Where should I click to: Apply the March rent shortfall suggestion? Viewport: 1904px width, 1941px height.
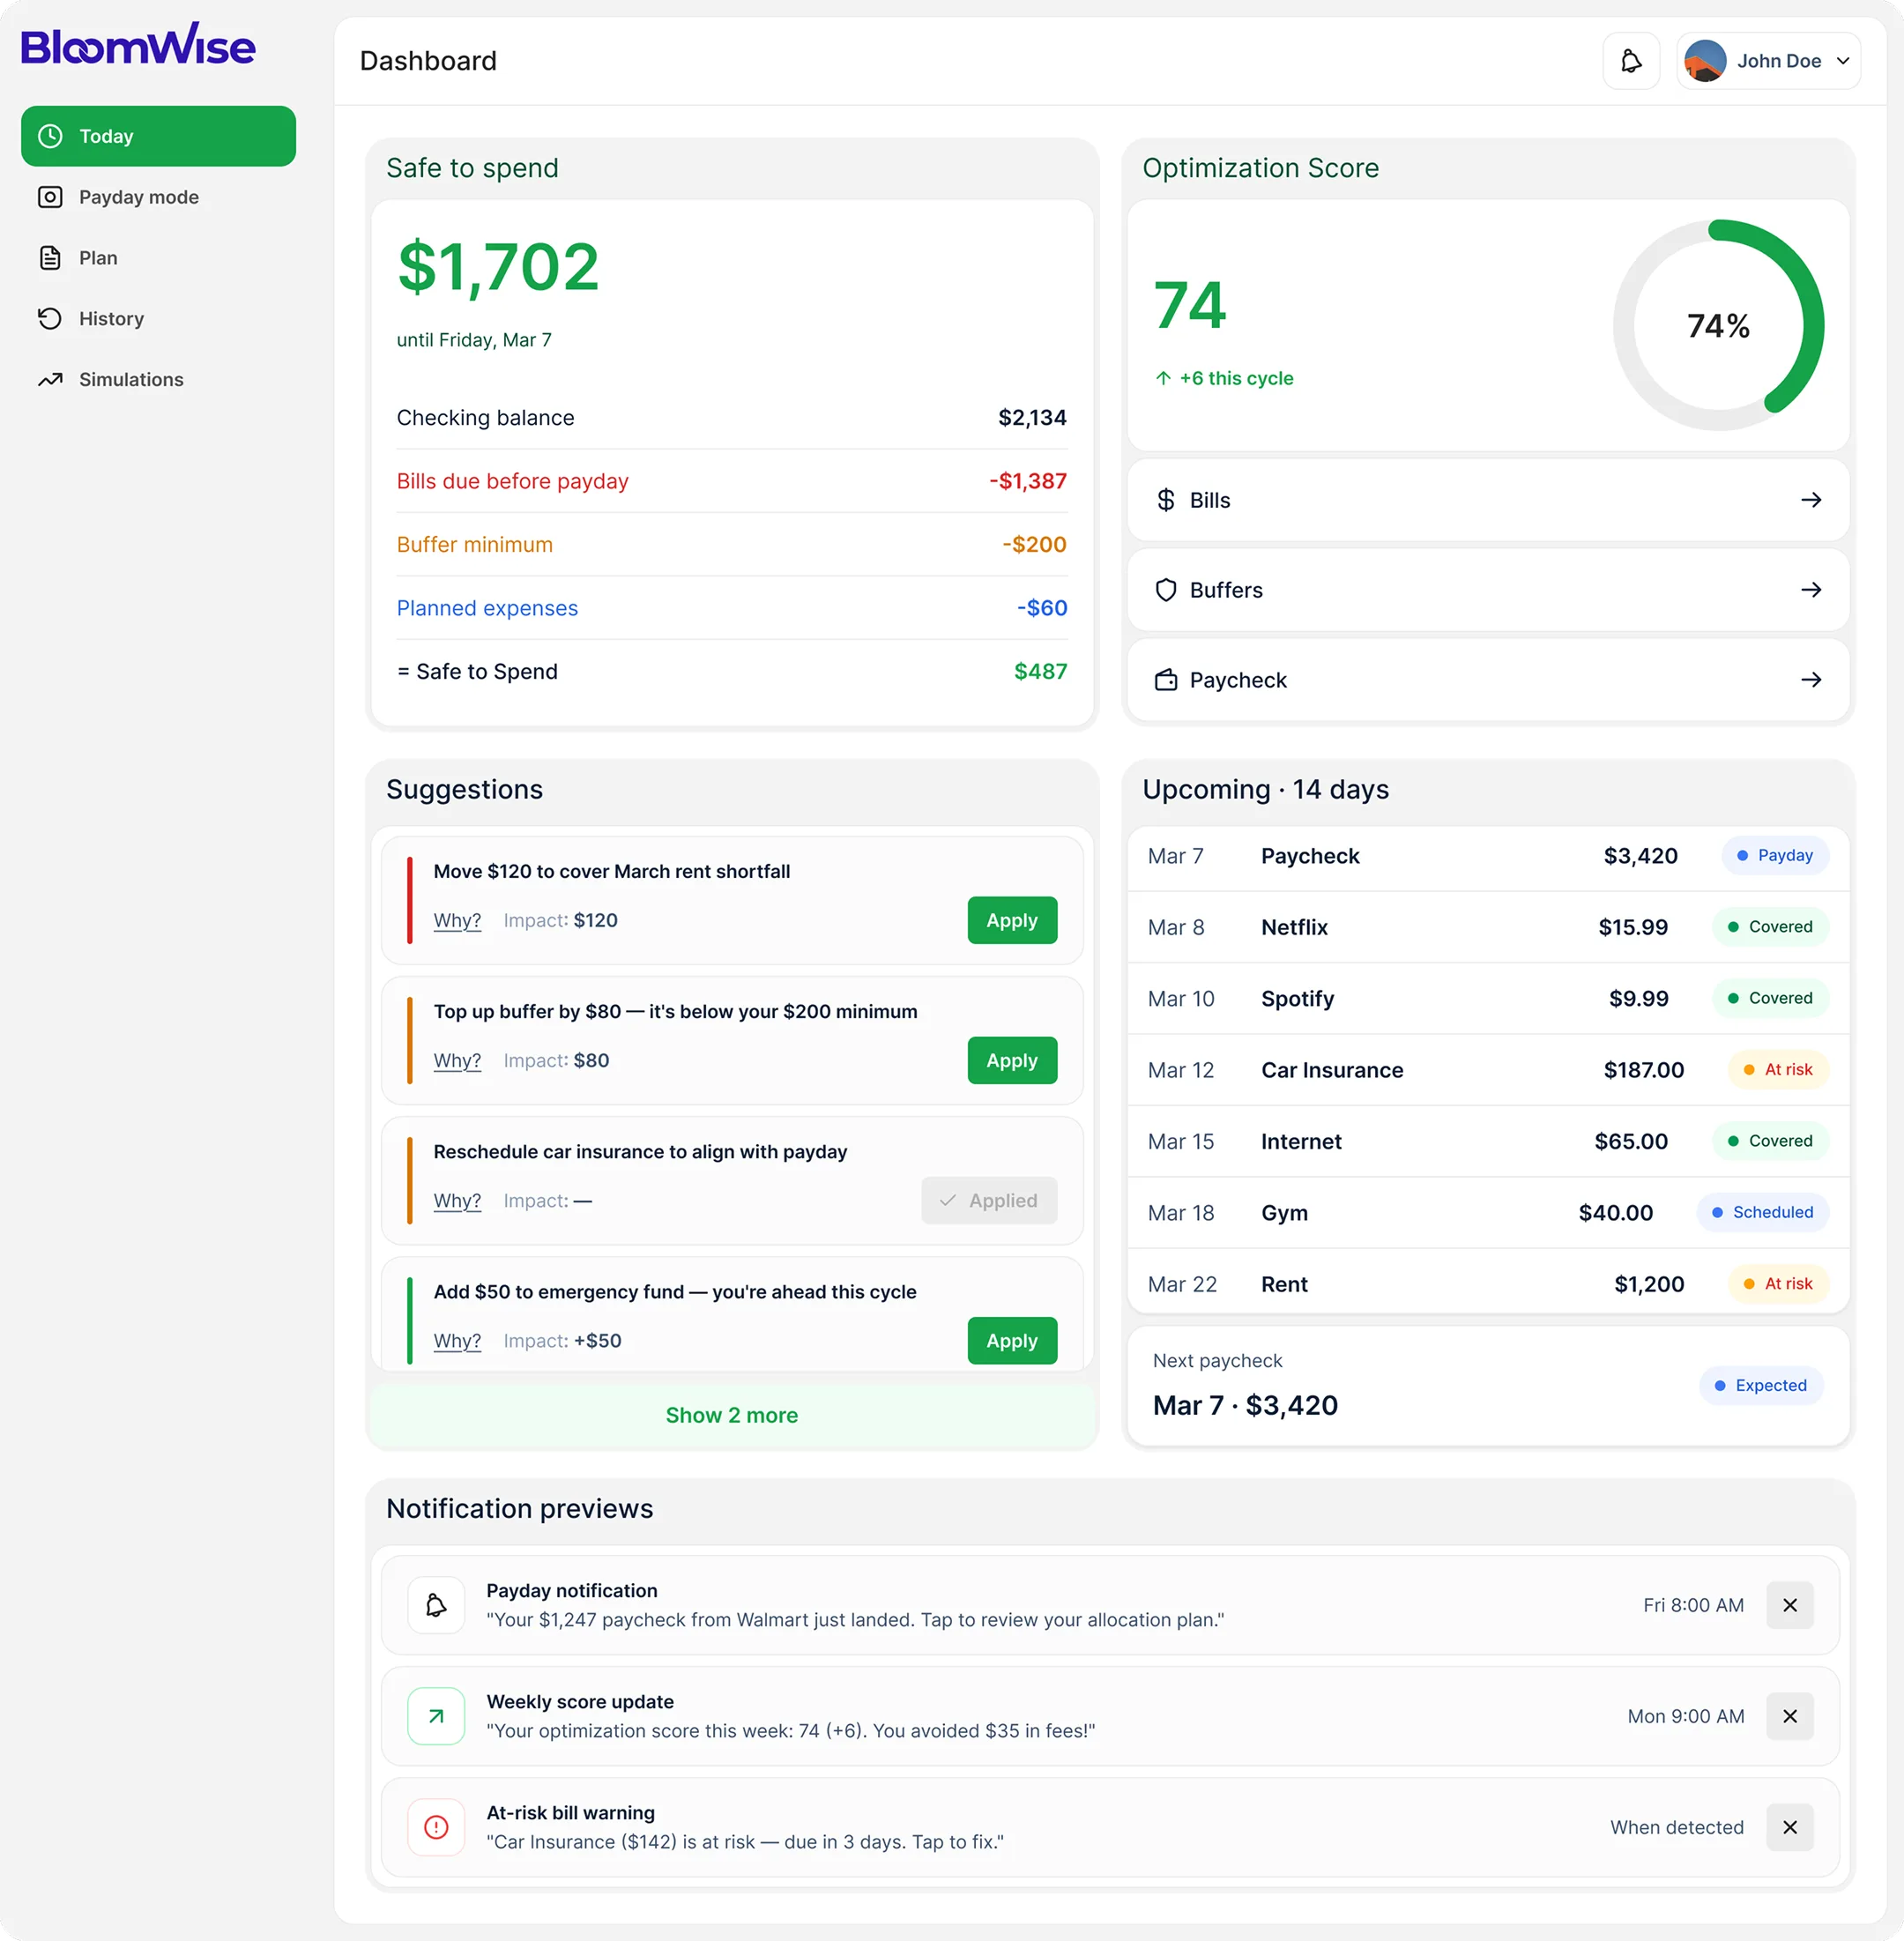[x=1012, y=920]
